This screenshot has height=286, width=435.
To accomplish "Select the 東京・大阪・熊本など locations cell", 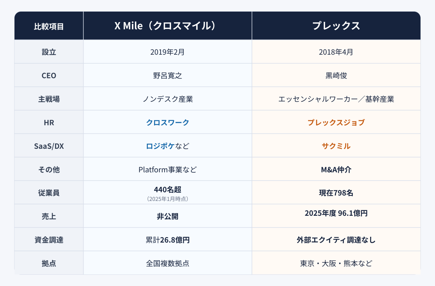I will point(336,263).
